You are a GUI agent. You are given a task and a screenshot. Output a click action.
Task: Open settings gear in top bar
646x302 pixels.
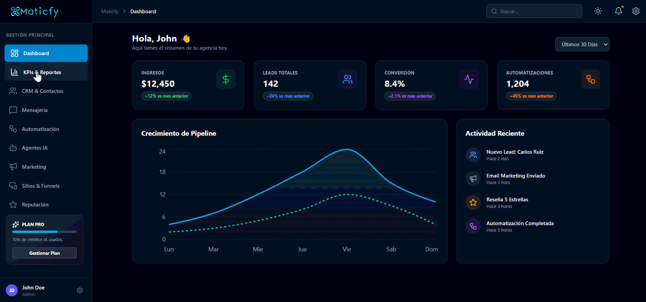[x=636, y=11]
